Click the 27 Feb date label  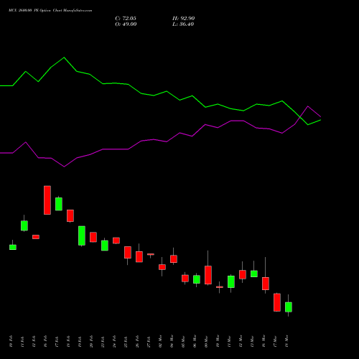tap(149, 341)
